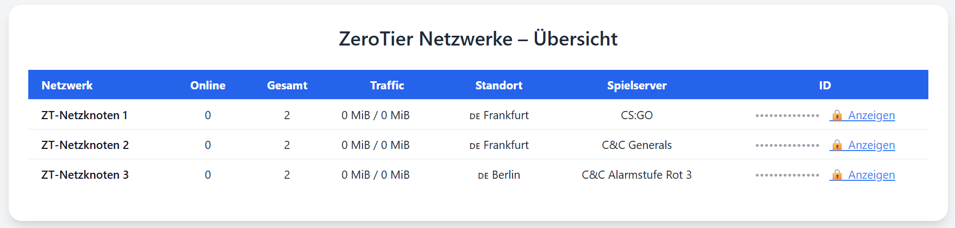Click the Spielserver column header

[x=636, y=85]
